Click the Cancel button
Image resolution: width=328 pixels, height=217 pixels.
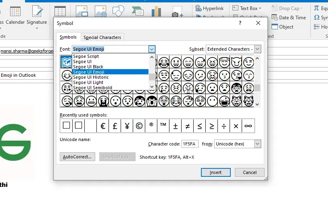click(x=250, y=172)
